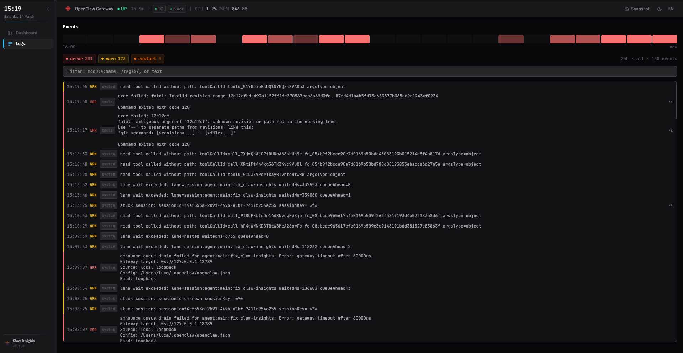Image resolution: width=683 pixels, height=353 pixels.
Task: Select the Logs list icon in the sidebar
Action: tap(10, 44)
